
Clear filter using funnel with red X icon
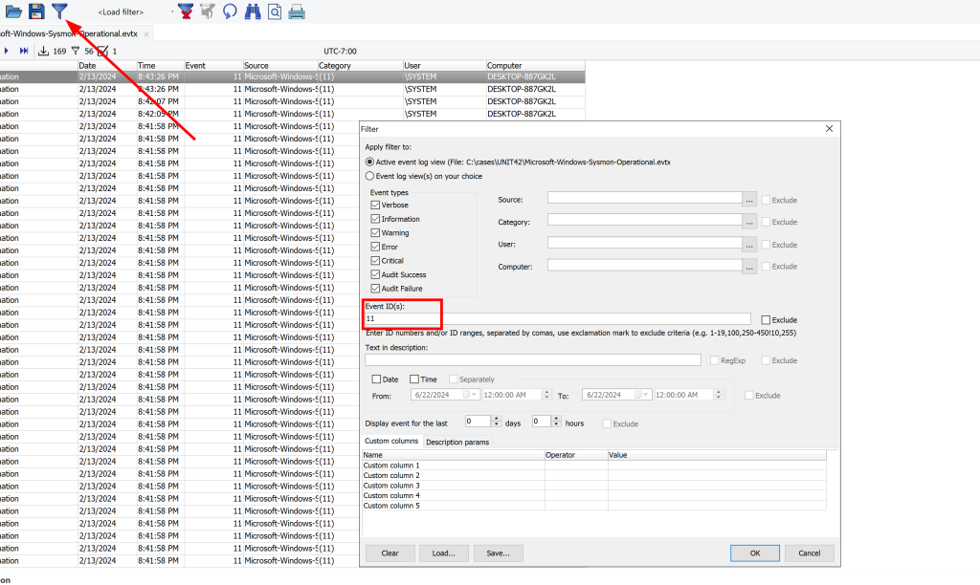point(185,11)
